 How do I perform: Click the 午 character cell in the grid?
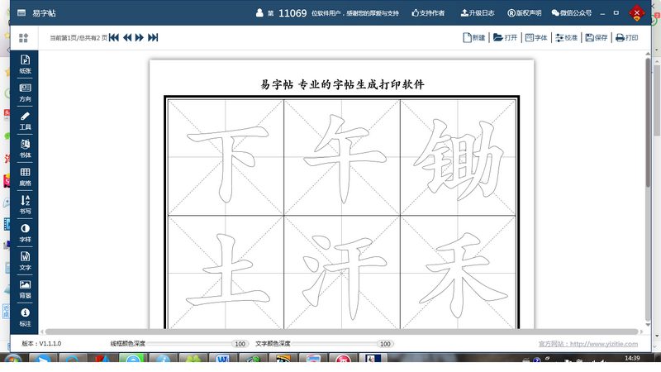click(342, 157)
